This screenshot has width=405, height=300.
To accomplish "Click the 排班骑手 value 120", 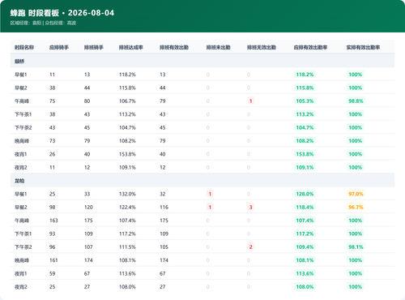I will (x=88, y=208).
